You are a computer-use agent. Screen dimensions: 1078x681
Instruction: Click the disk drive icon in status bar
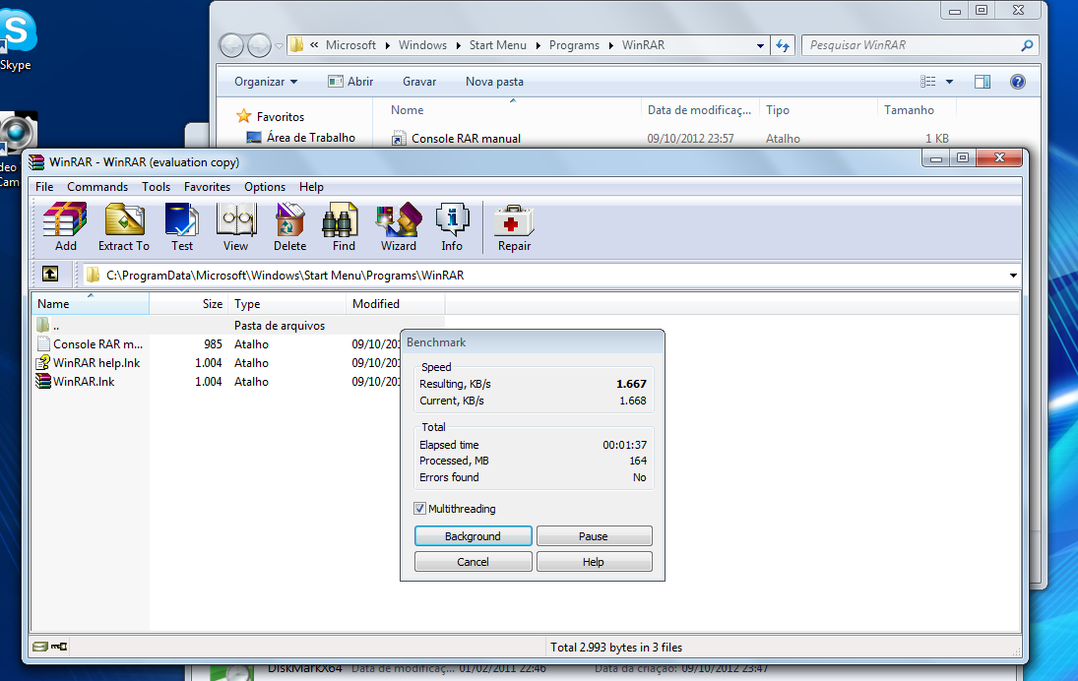point(40,647)
